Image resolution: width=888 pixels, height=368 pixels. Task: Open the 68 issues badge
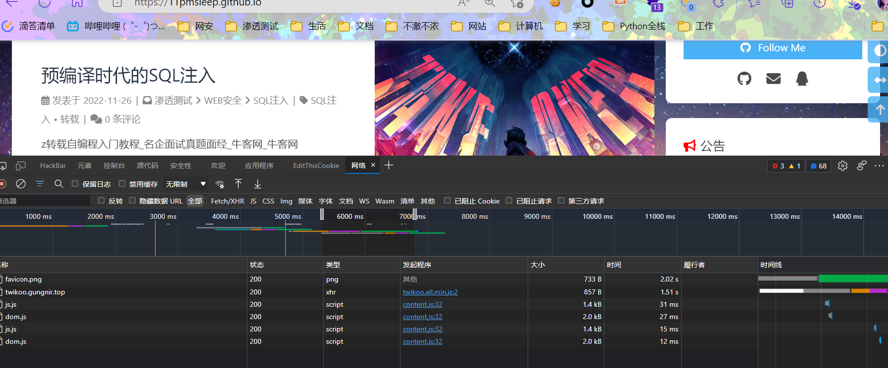[819, 166]
